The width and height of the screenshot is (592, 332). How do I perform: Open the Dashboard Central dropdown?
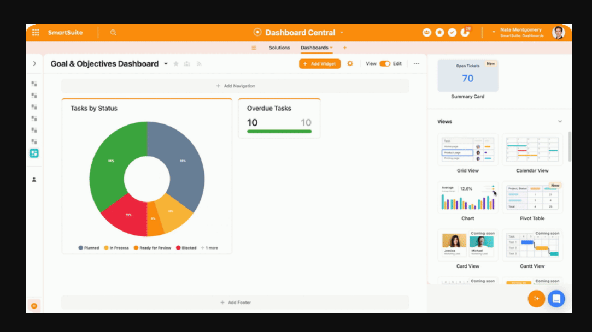(342, 32)
